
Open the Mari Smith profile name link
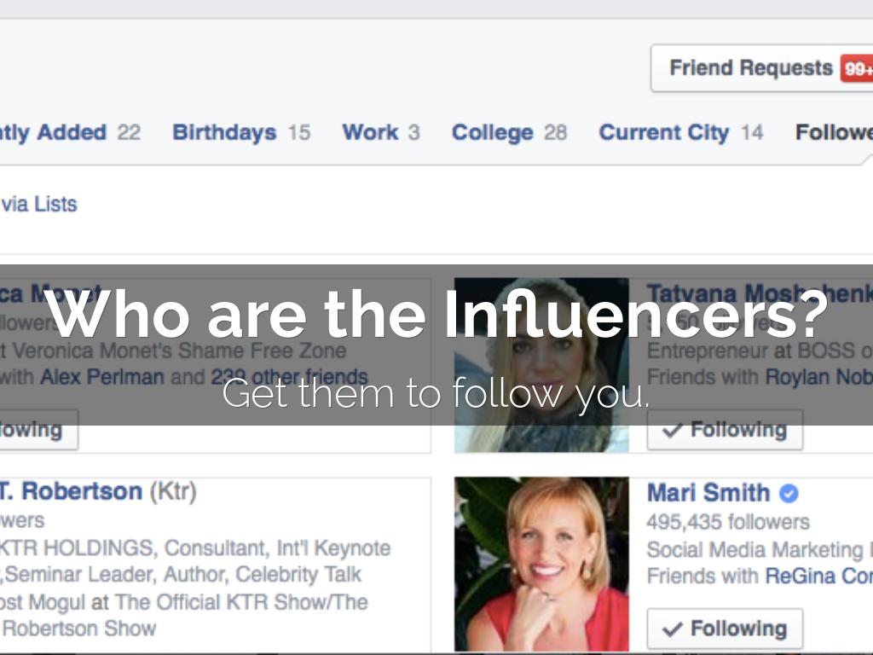point(708,493)
